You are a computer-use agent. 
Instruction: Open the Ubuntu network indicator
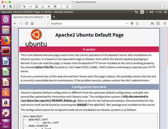point(136,12)
